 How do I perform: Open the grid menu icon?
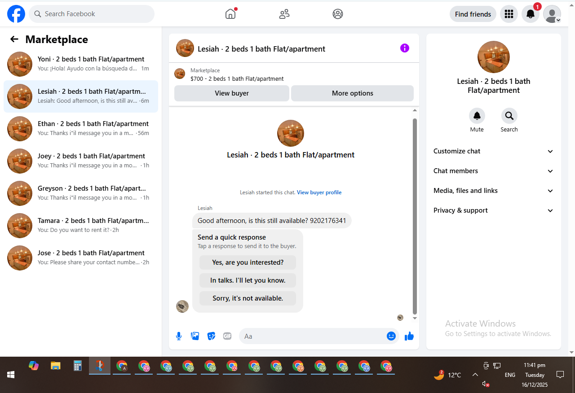point(509,14)
